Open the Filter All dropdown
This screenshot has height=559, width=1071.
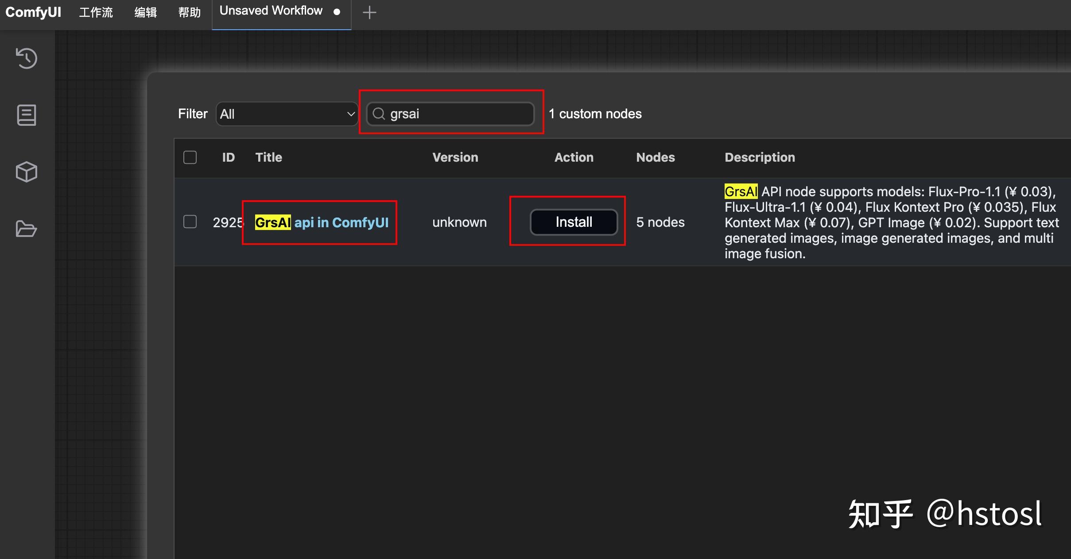(x=283, y=114)
